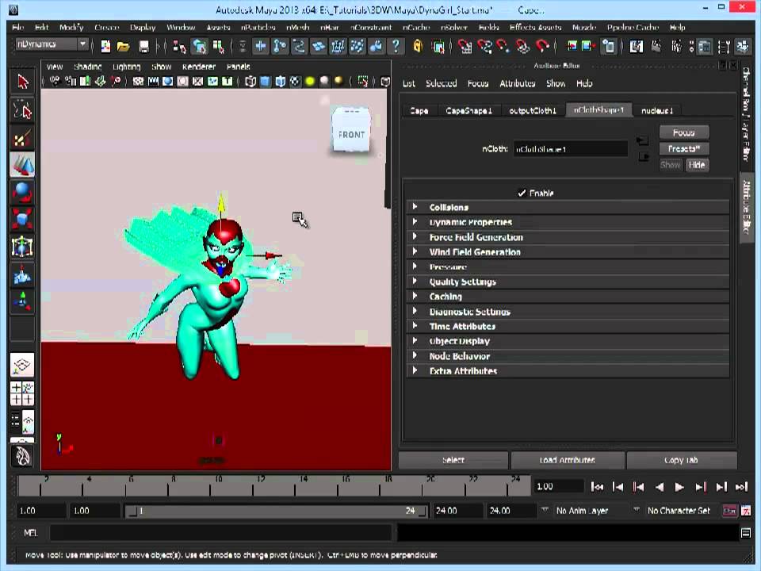Click the yellow sphere lighting icon in viewport toolbar
The width and height of the screenshot is (761, 571).
310,82
